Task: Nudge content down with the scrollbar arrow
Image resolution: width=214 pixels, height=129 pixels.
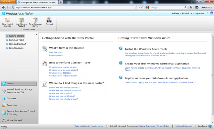Action: pyautogui.click(x=212, y=123)
